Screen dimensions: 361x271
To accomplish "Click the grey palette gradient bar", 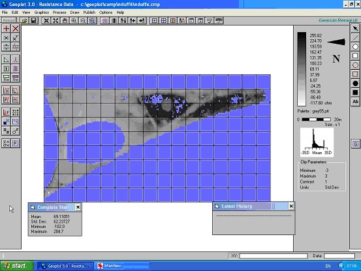I will (x=302, y=69).
